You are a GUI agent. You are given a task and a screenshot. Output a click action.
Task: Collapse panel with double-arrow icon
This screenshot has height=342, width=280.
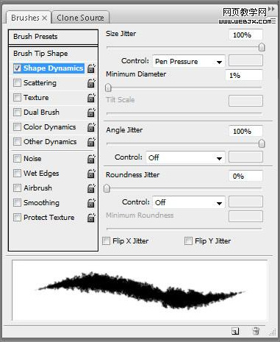(x=271, y=9)
